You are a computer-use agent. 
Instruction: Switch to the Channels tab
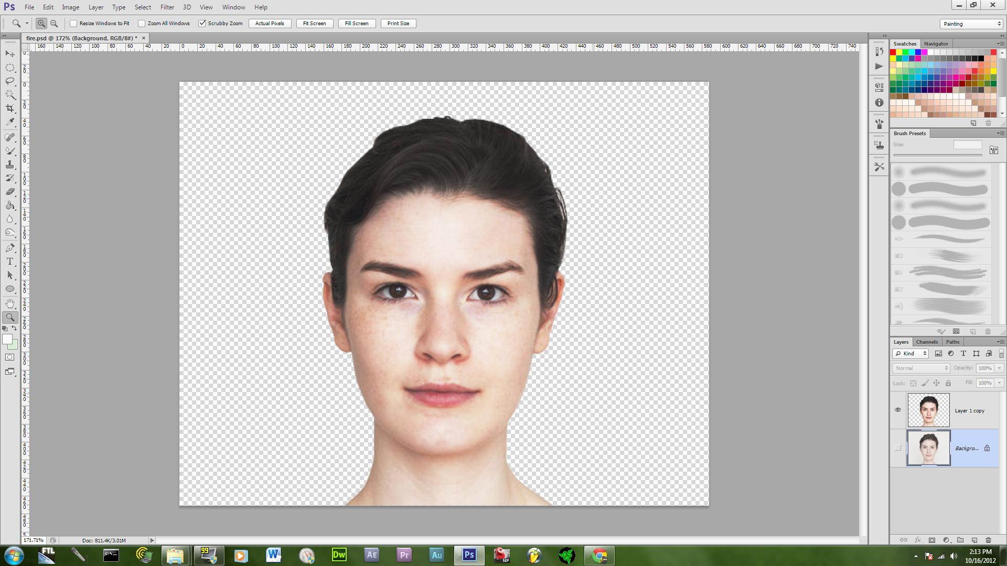click(x=927, y=342)
